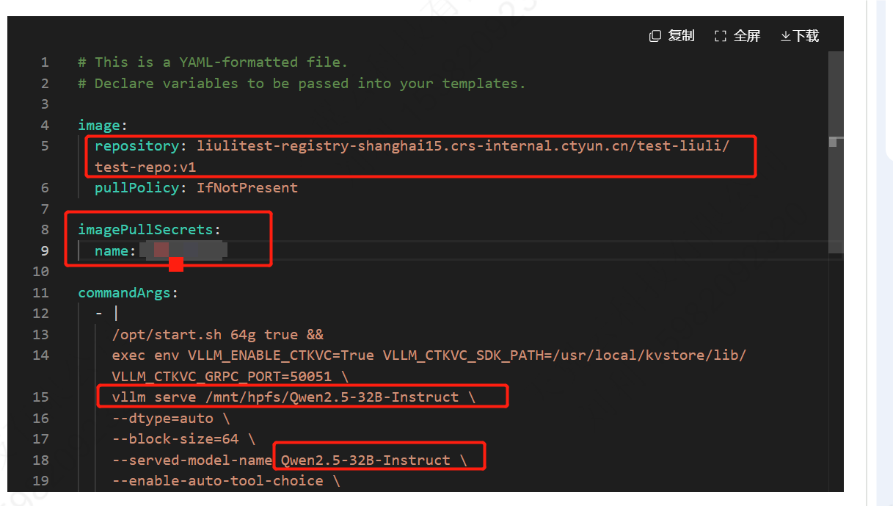Click the fullscreen (全屏) brackets icon

(x=720, y=36)
